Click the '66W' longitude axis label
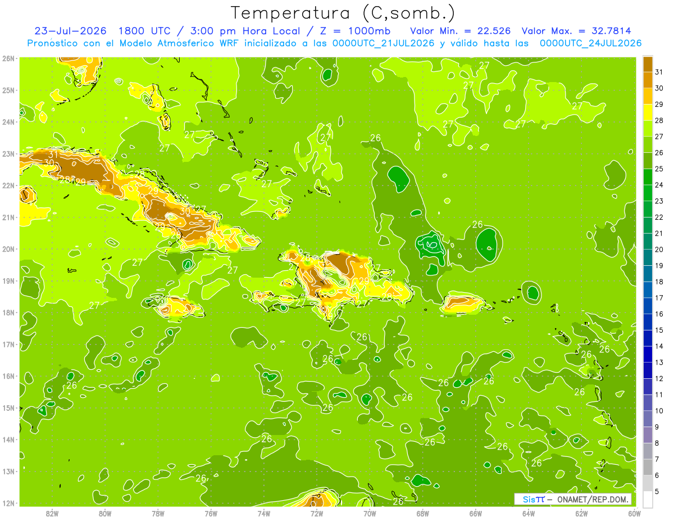The image size is (674, 521). pyautogui.click(x=476, y=513)
